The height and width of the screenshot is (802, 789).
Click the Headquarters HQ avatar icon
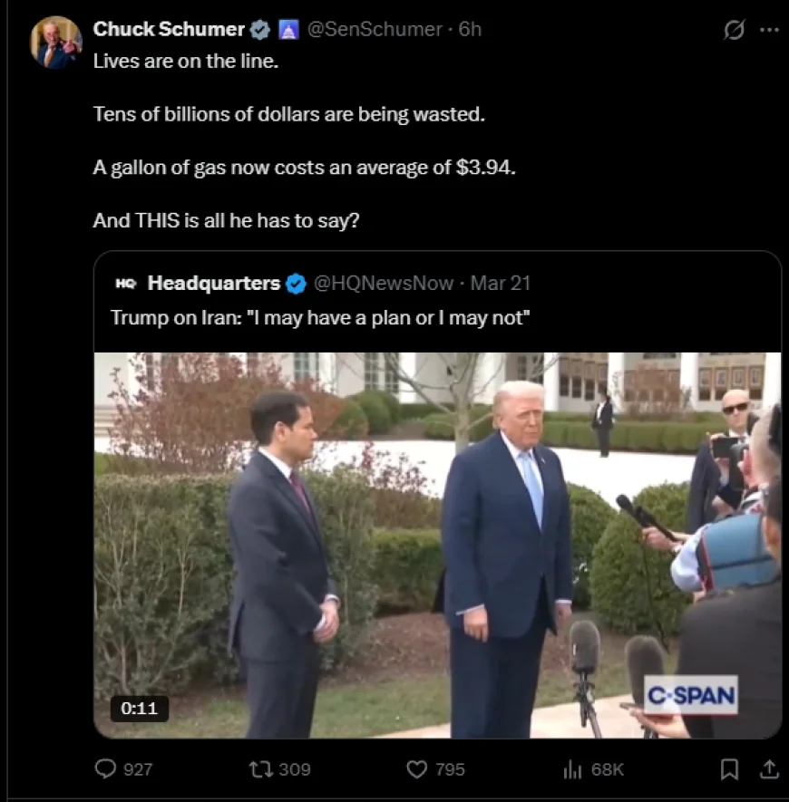[125, 284]
